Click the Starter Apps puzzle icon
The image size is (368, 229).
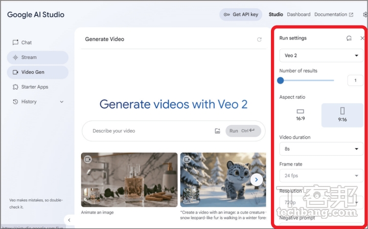coord(15,87)
